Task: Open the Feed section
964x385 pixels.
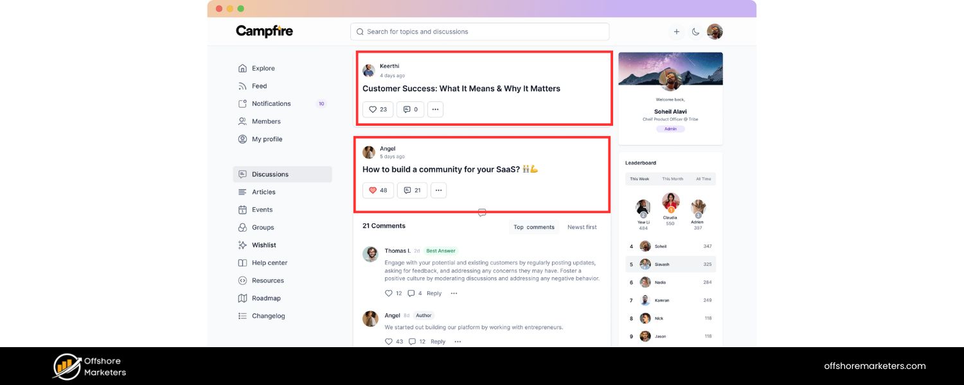Action: 260,85
